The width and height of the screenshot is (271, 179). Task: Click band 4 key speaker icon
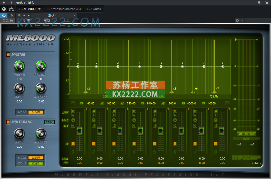click(x=134, y=126)
